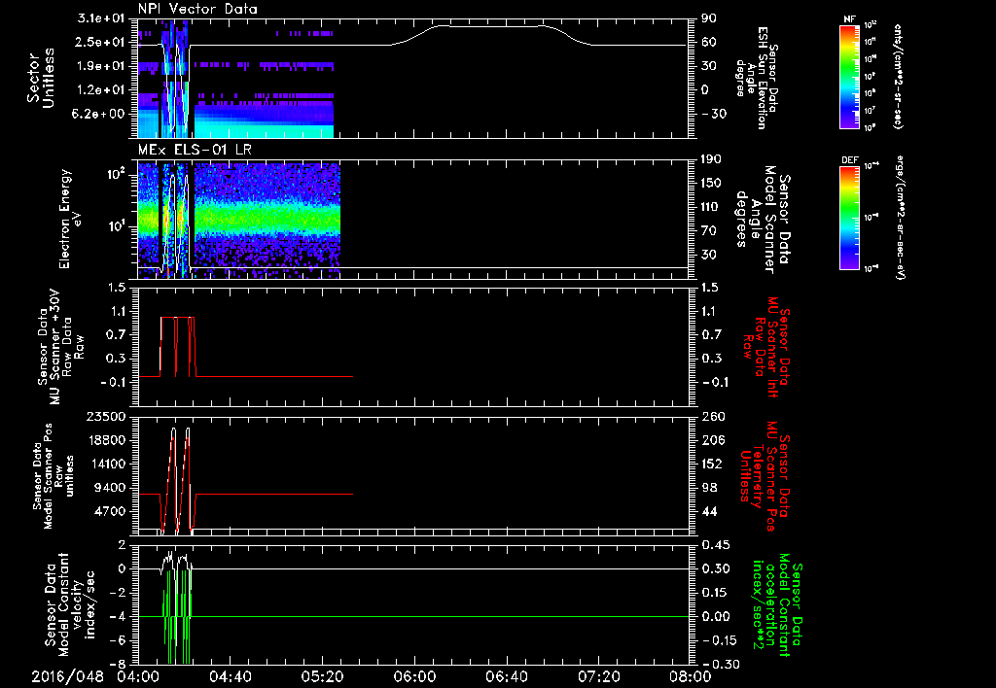
Task: Click the green 'Model Constant acceleration' label
Action: [777, 604]
